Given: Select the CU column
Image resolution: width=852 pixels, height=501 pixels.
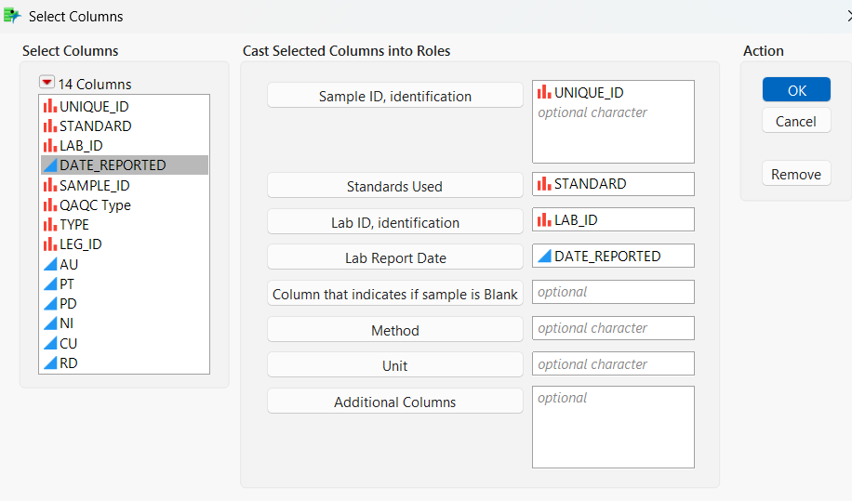Looking at the screenshot, I should pyautogui.click(x=125, y=343).
